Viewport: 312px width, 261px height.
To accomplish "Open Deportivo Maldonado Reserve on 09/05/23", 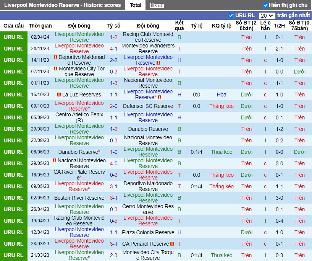I will [148, 186].
